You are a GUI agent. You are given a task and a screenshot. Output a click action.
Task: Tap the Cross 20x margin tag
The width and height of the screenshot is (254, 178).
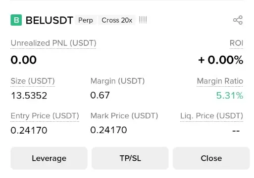coord(117,20)
